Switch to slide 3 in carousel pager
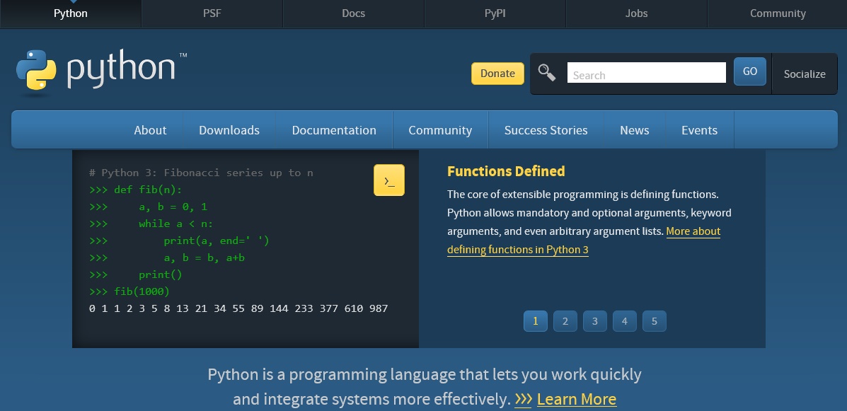 point(594,321)
